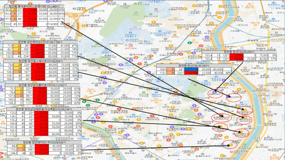Screen dimensions: 285x160
Task: Select 장안동 장안삼성쉐르빌 table header
Action: pyautogui.click(x=44, y=109)
